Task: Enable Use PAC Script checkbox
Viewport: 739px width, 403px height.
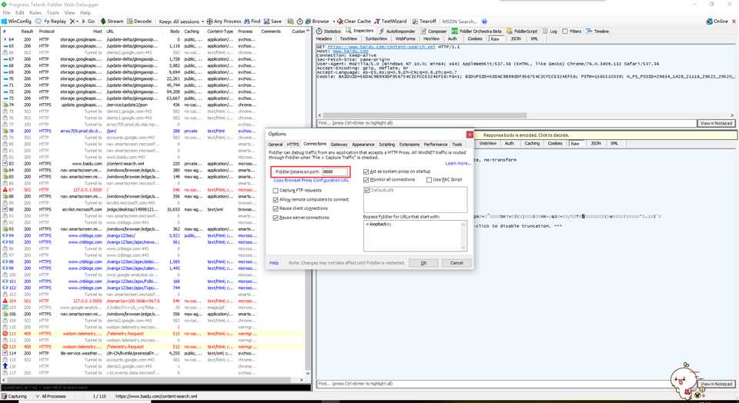Action: (x=430, y=179)
